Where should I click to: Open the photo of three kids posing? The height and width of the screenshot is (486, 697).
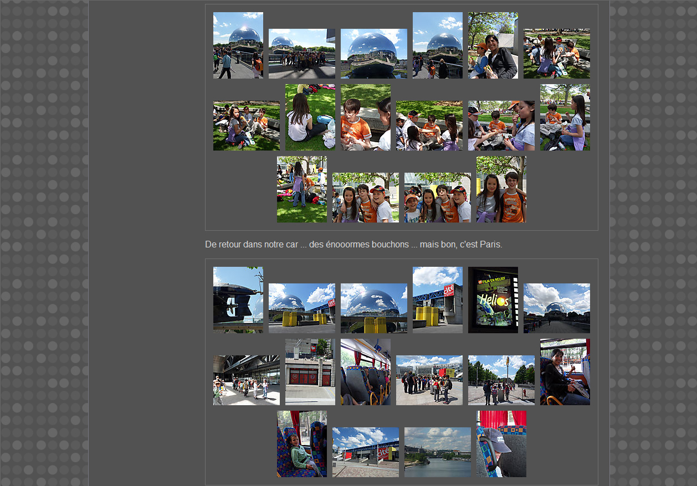point(365,198)
